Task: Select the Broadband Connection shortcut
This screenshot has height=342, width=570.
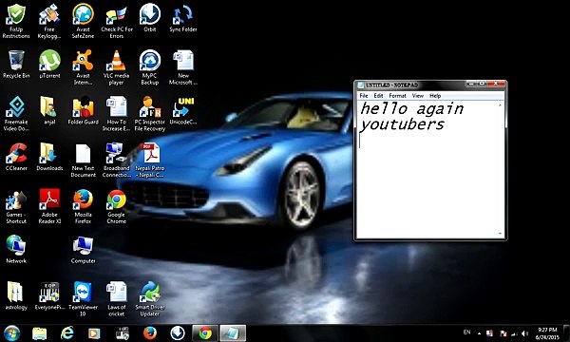Action: click(x=116, y=160)
